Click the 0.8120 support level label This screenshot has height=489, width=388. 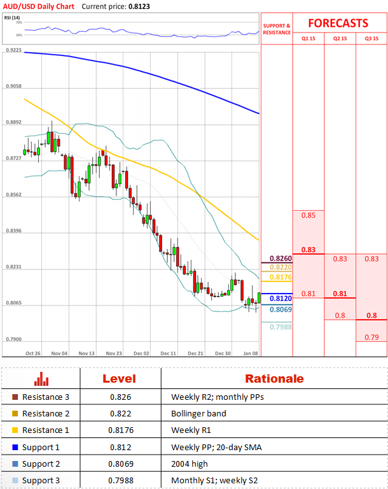[281, 299]
